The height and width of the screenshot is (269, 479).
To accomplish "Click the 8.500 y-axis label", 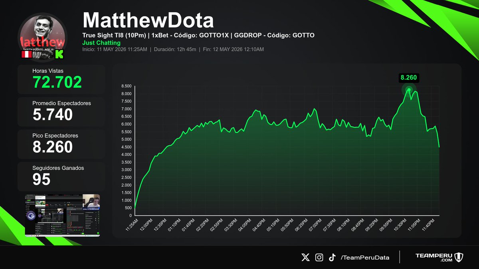I will tap(127, 86).
